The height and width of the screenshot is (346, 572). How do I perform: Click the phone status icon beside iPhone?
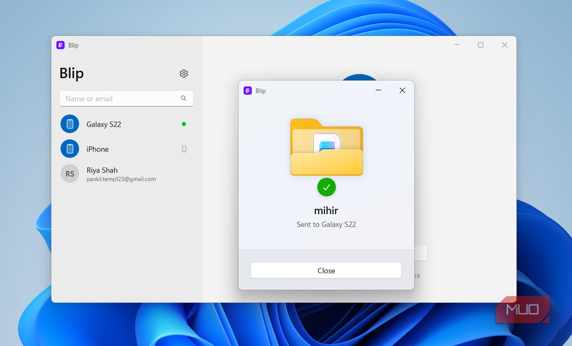coord(184,149)
